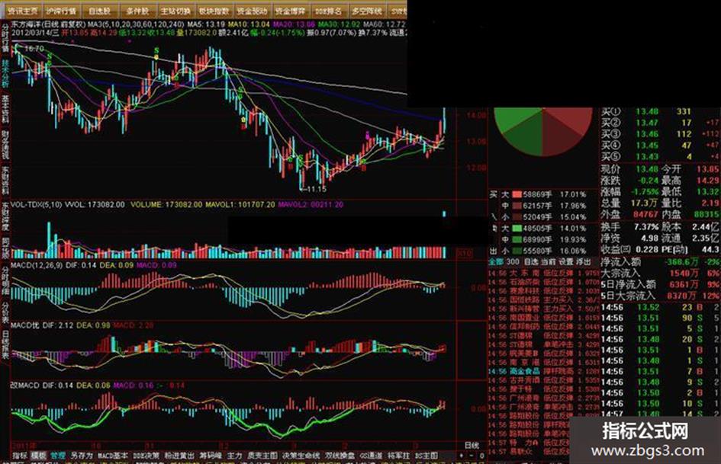Open 分时明细 in the left sidebar
Screen dimensions: 721x464
click(5, 280)
